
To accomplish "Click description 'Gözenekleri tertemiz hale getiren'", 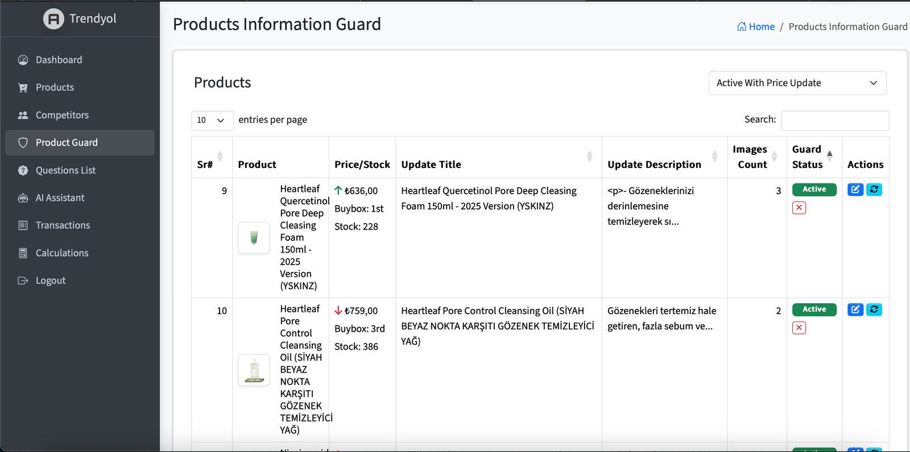I will pyautogui.click(x=661, y=319).
